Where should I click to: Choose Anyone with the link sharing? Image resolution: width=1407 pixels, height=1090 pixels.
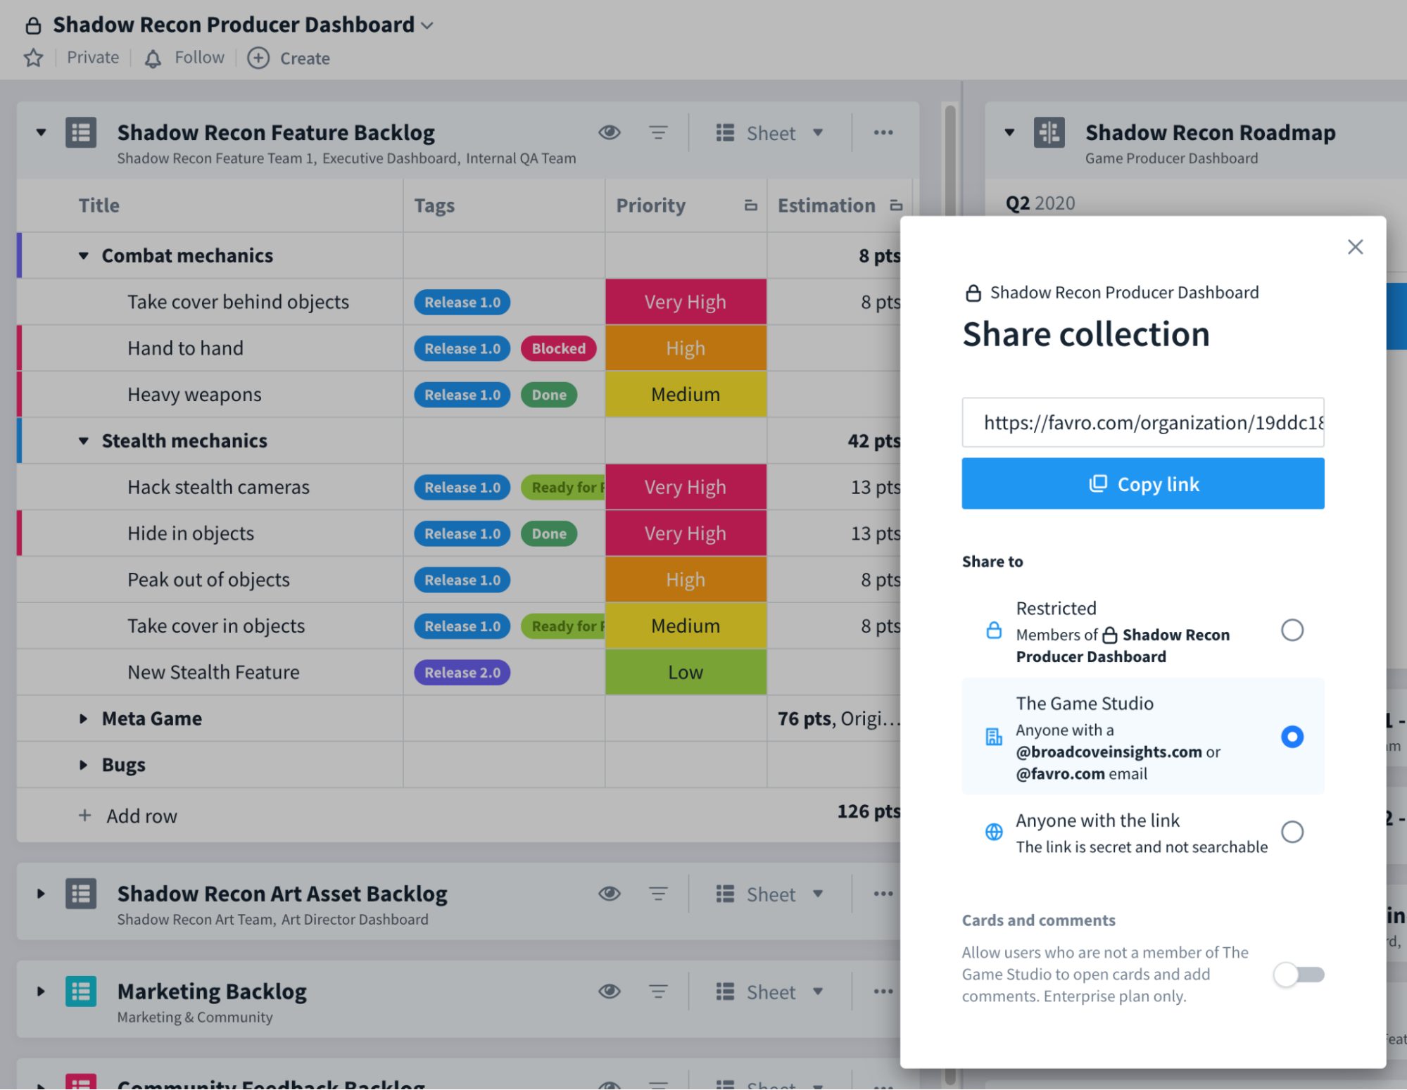[1292, 832]
